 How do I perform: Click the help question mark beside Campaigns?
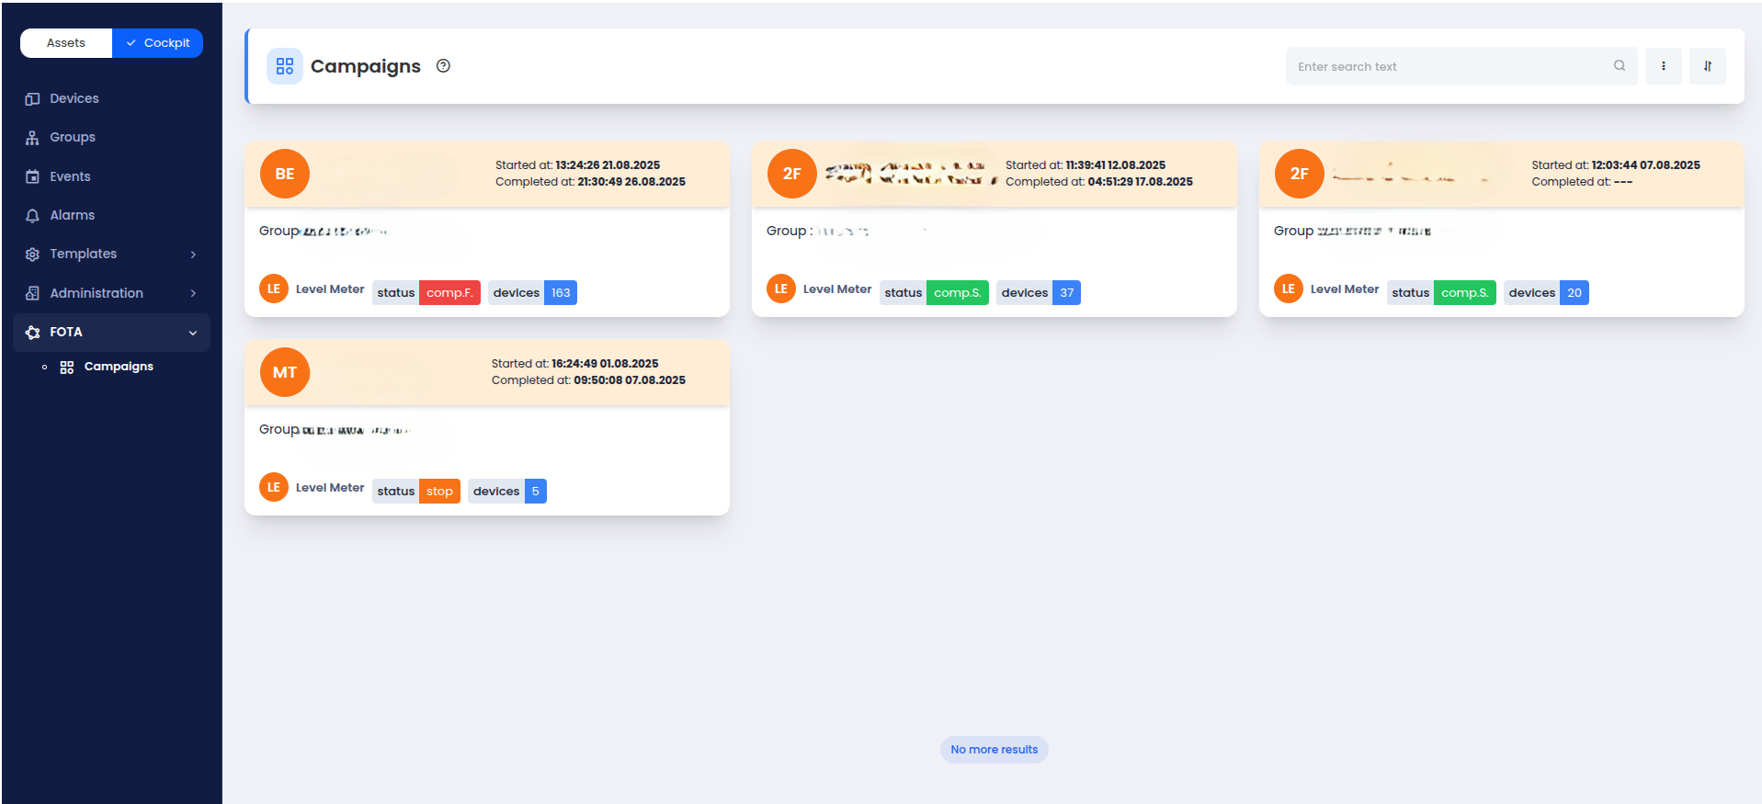pyautogui.click(x=443, y=66)
